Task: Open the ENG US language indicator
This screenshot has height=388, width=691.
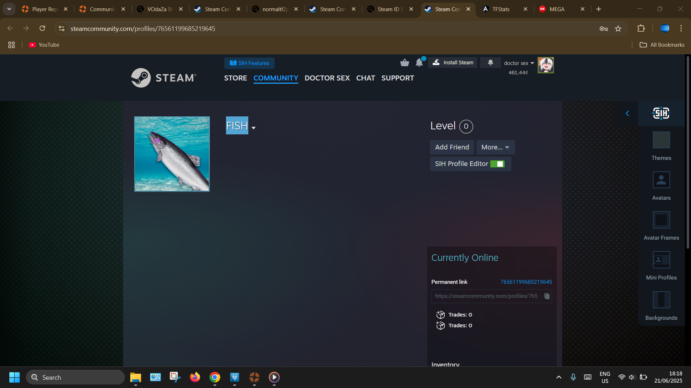Action: 605,378
